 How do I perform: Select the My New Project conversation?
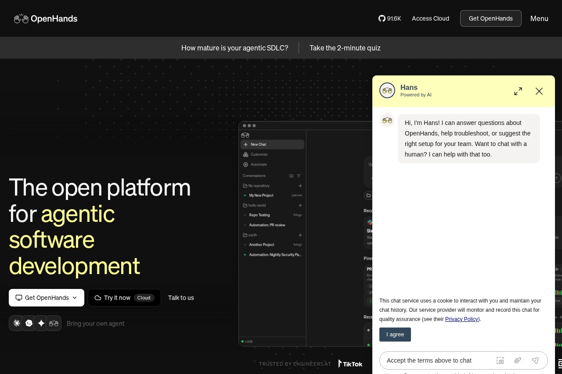coord(272,195)
